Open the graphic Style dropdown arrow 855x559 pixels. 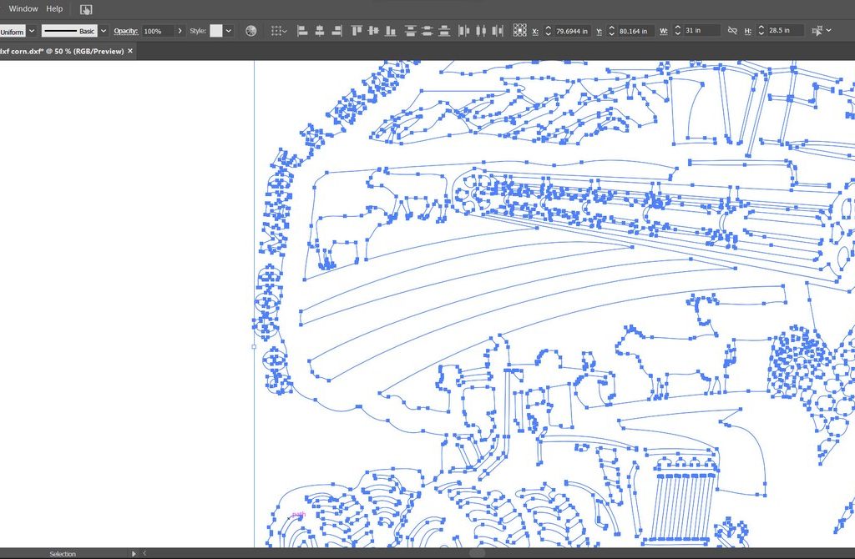click(230, 31)
